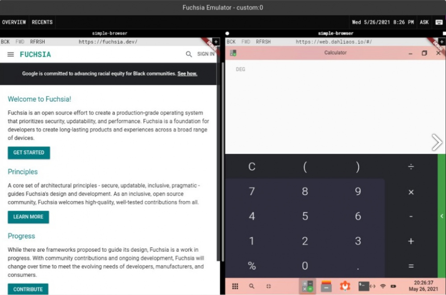The height and width of the screenshot is (295, 446).
Task: Click the multiply operator key
Action: point(411,192)
